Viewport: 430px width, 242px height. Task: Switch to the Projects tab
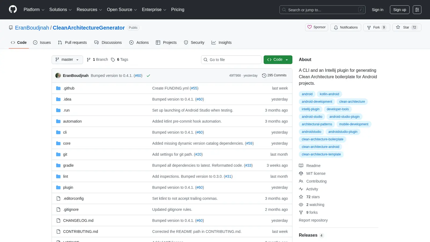[x=166, y=42]
